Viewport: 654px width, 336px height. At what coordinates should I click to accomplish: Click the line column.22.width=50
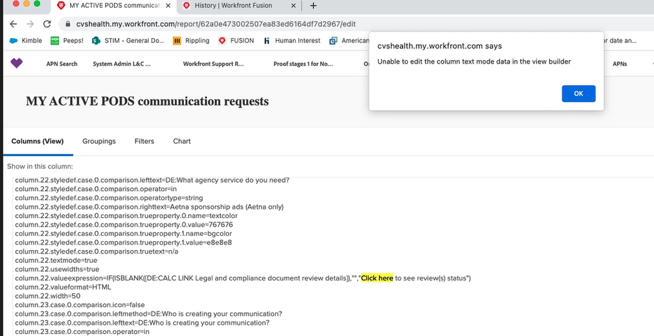tap(48, 296)
